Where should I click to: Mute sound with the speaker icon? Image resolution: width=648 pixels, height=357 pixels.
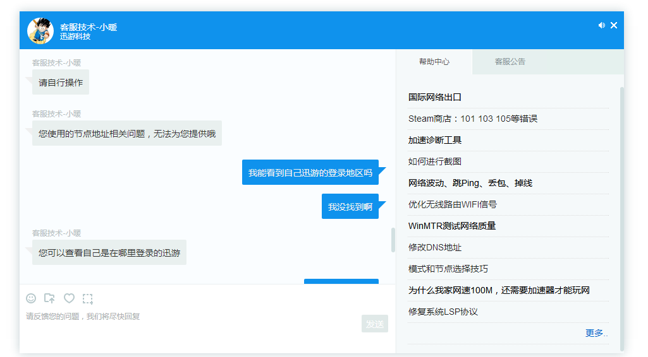[x=601, y=25]
